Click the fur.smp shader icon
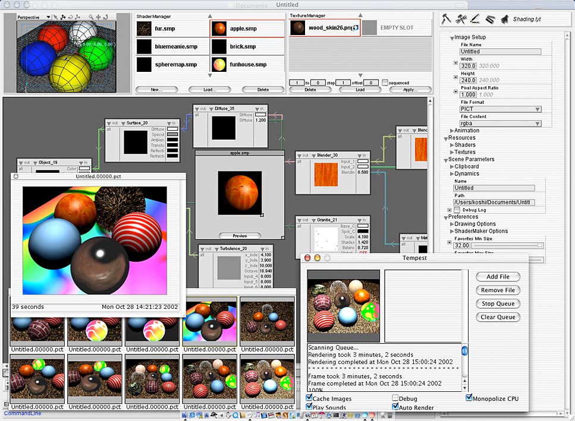This screenshot has height=421, width=575. (144, 28)
